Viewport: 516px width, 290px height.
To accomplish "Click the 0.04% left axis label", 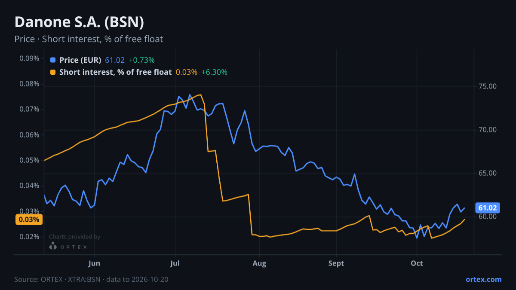I will [x=30, y=186].
